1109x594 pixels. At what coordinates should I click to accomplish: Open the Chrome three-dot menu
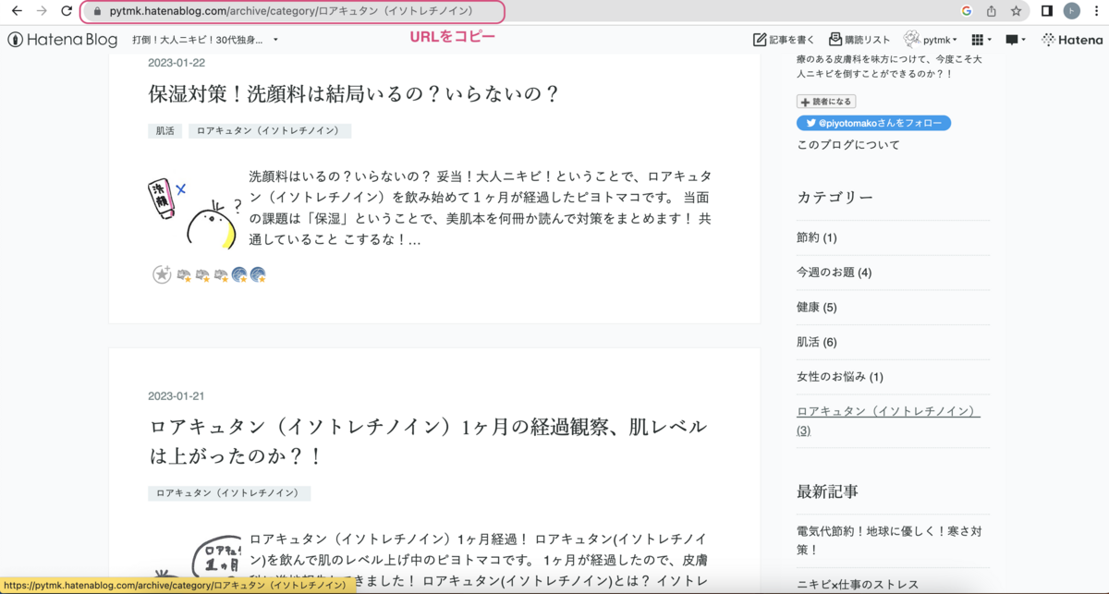pos(1097,11)
